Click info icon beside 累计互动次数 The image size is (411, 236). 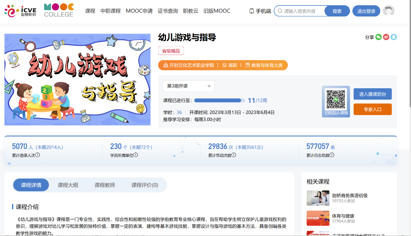234,155
